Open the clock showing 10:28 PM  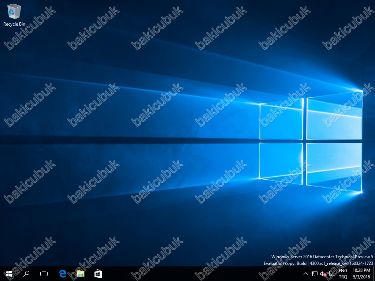(361, 274)
